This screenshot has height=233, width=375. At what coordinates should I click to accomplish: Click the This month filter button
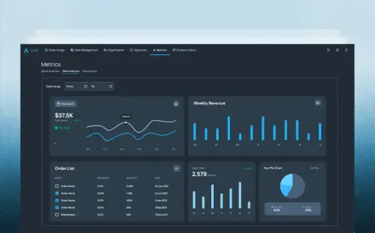[x=66, y=104]
